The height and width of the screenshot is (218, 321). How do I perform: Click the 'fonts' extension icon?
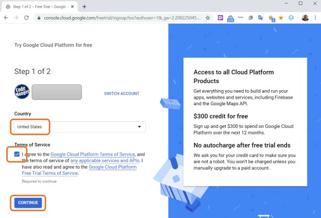pos(241,18)
